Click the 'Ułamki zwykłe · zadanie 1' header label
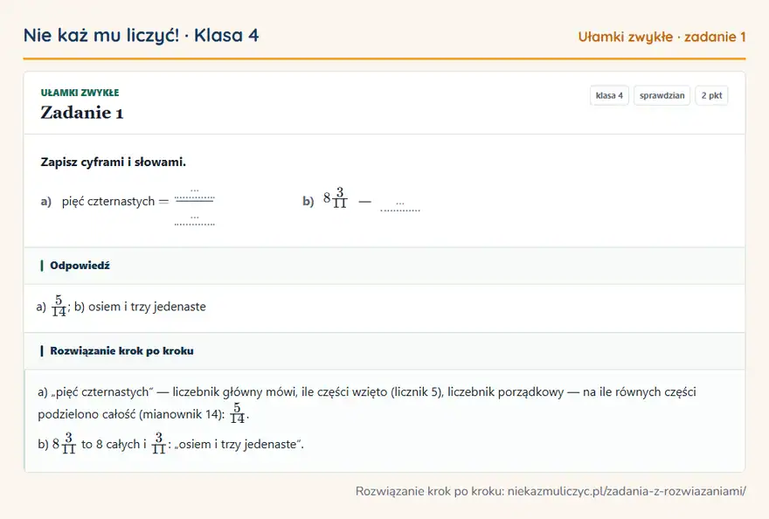This screenshot has width=769, height=519. point(662,37)
